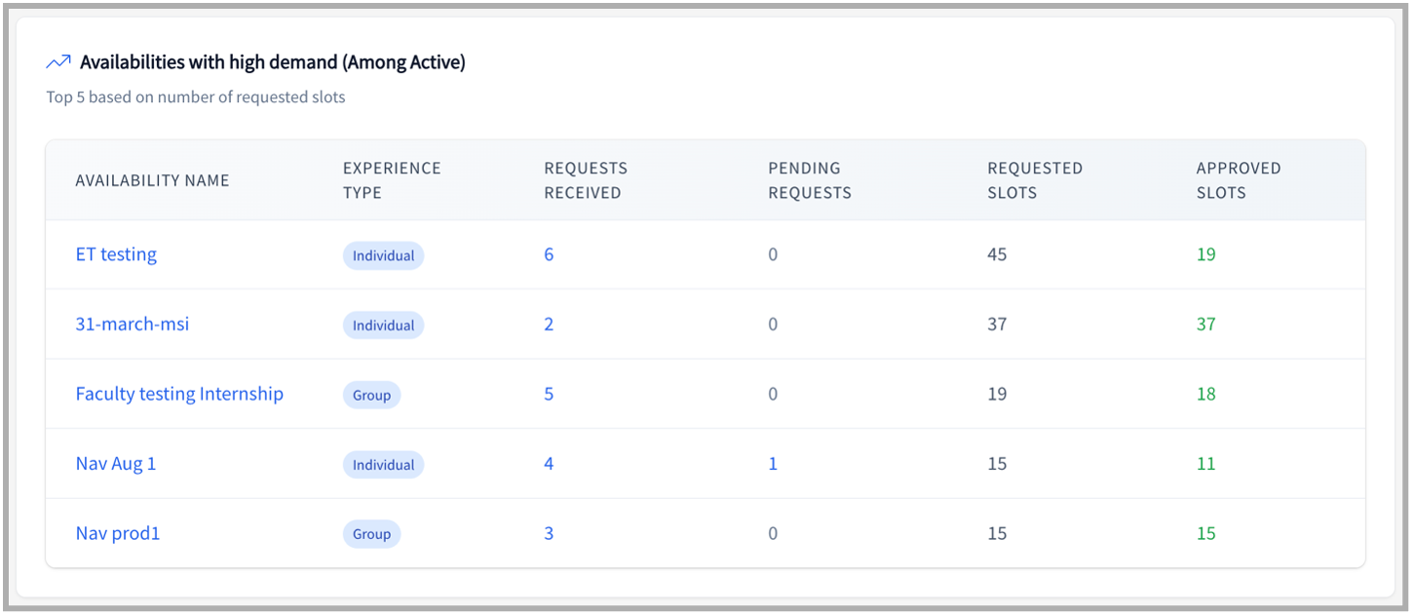
Task: View the 2 requests received for 31-march-msi
Action: coord(549,324)
